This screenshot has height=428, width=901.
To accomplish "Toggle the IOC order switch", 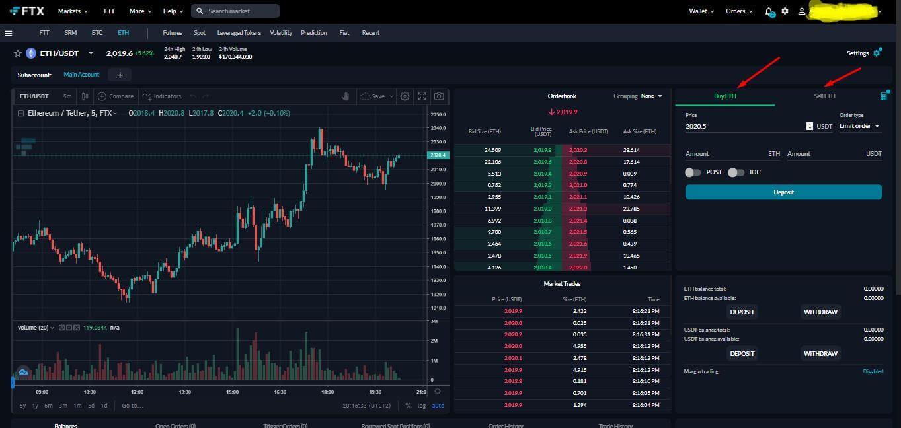I will coord(736,172).
